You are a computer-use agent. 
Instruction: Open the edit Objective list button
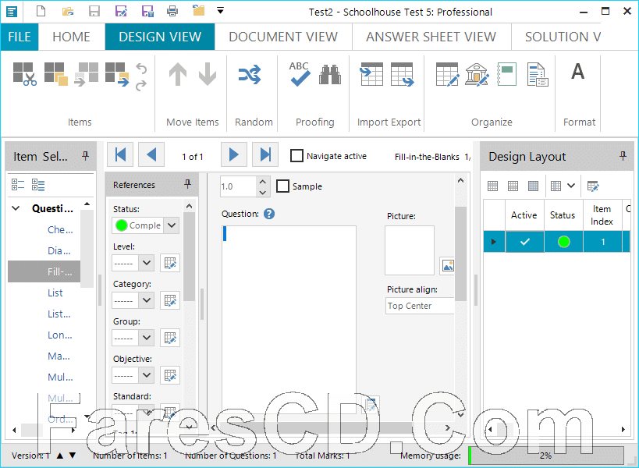point(170,375)
